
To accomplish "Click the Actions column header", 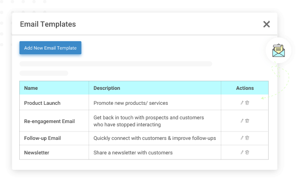I will (x=245, y=88).
